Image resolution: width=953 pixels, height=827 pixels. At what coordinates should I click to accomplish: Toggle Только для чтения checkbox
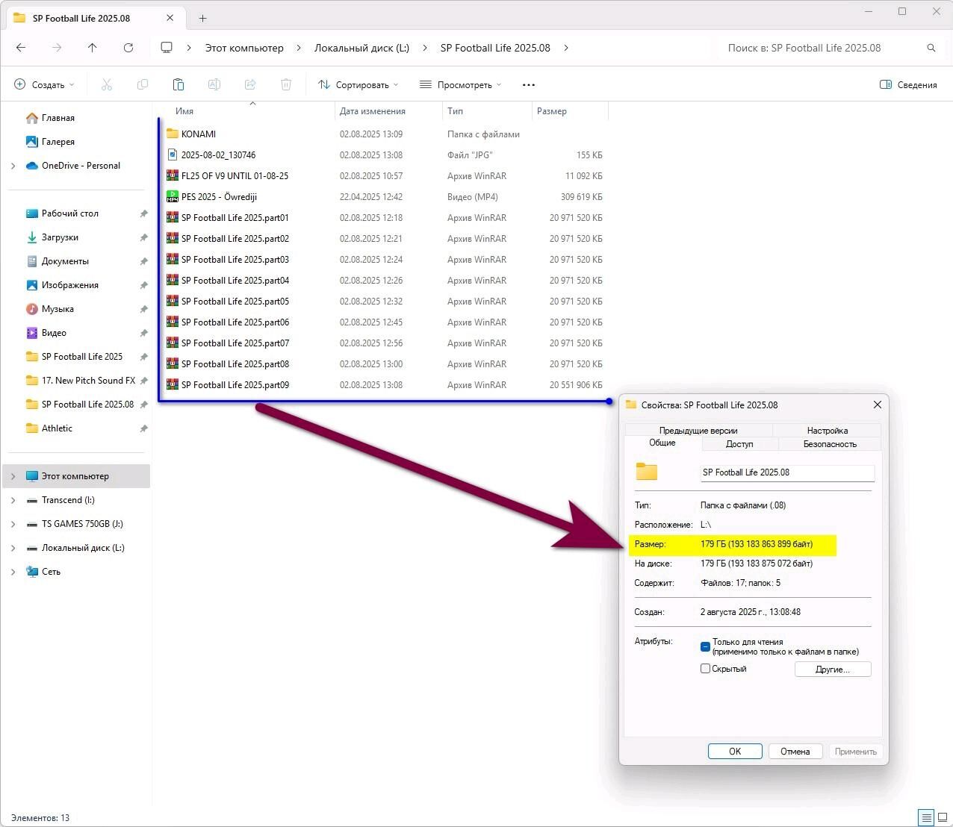click(705, 646)
